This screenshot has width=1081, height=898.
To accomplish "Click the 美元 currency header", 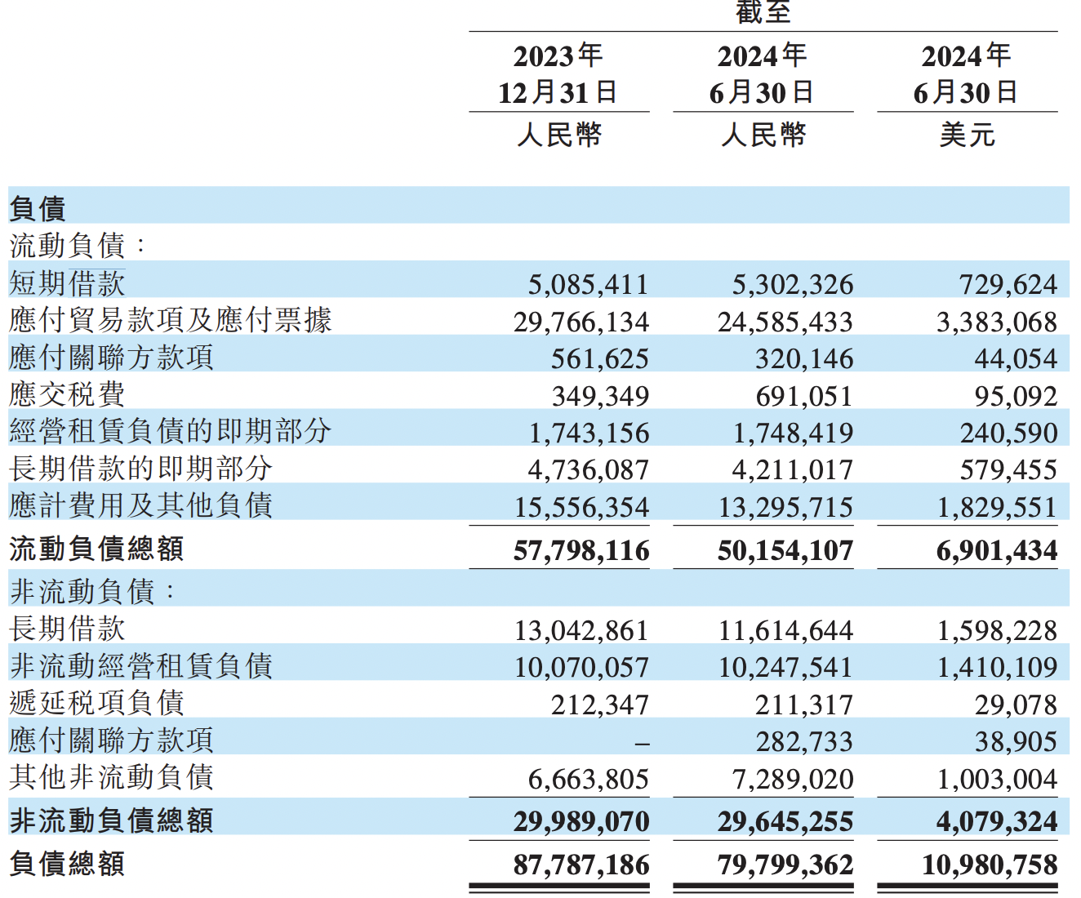I will pyautogui.click(x=967, y=135).
